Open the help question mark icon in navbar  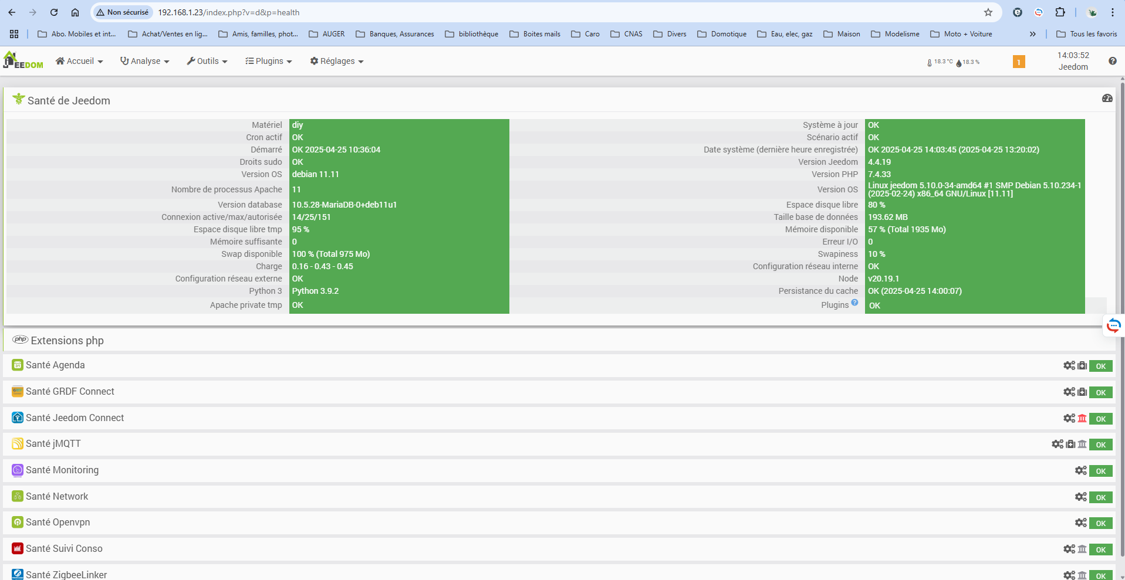[1113, 61]
